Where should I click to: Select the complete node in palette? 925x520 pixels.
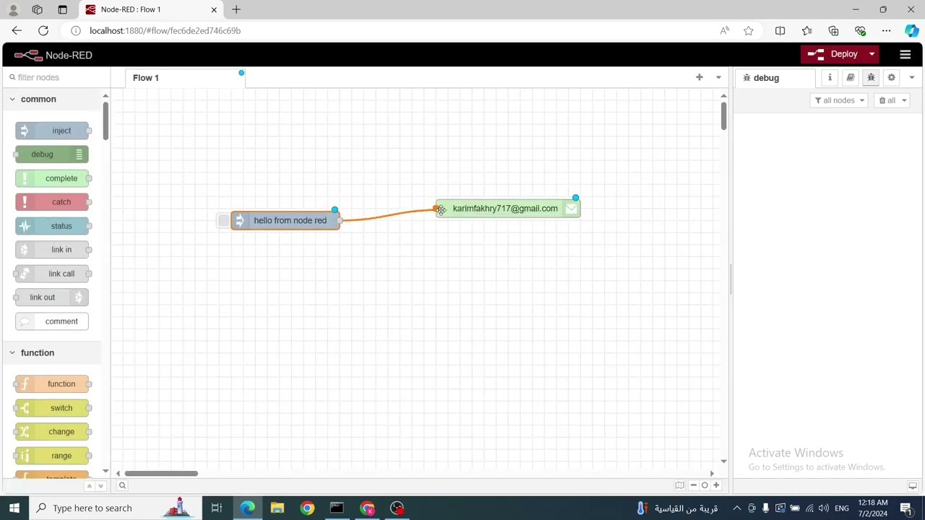(52, 178)
